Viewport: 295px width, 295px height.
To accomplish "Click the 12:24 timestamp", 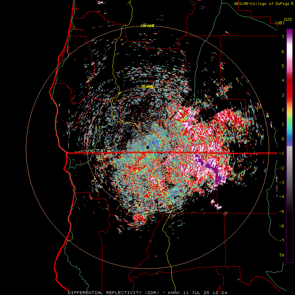I will pyautogui.click(x=220, y=293).
